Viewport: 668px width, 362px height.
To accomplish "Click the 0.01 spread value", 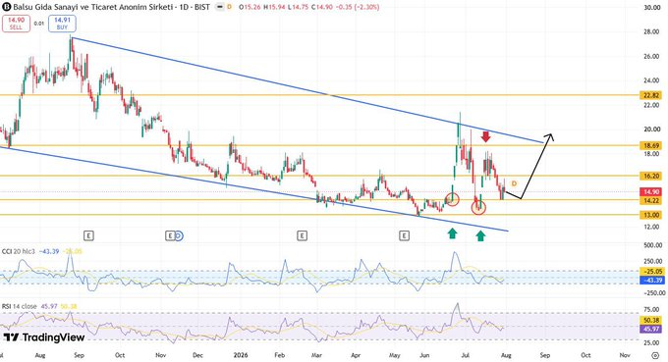I will pos(39,24).
